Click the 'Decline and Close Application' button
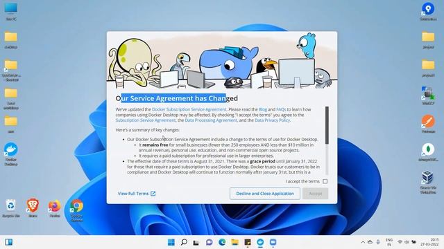 click(x=265, y=194)
